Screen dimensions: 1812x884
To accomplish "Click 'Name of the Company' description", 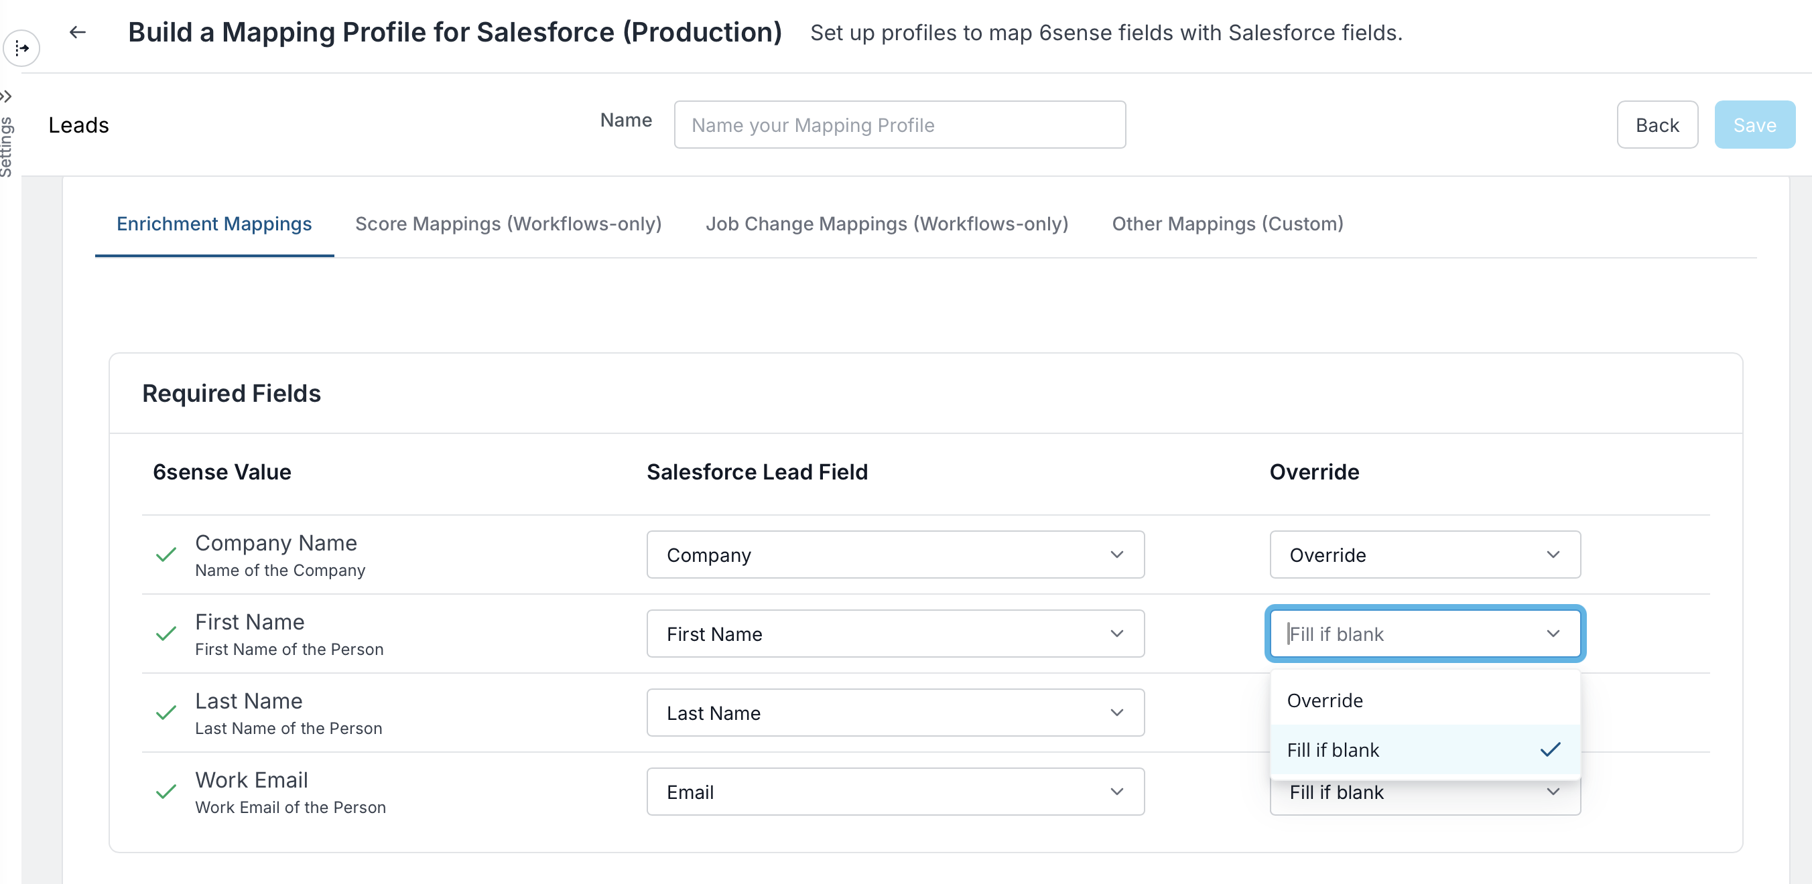I will click(x=280, y=571).
